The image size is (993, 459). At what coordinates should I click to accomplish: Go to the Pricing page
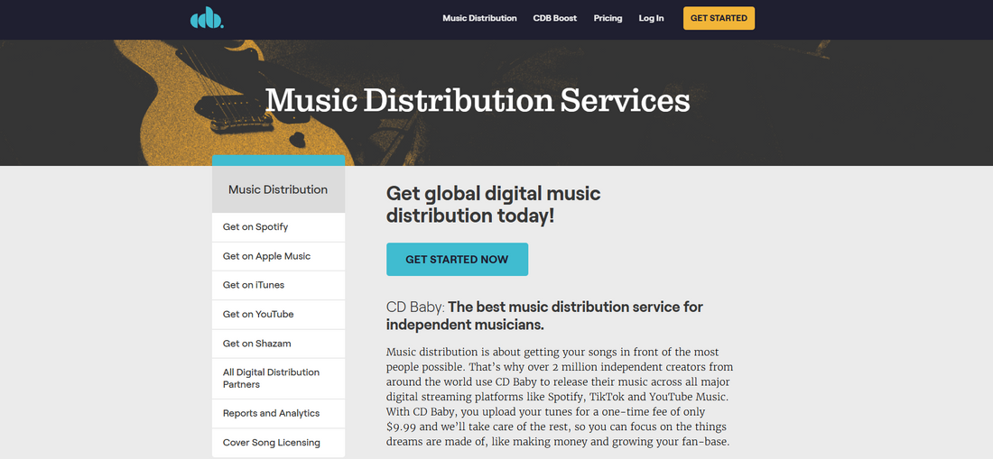click(x=608, y=18)
